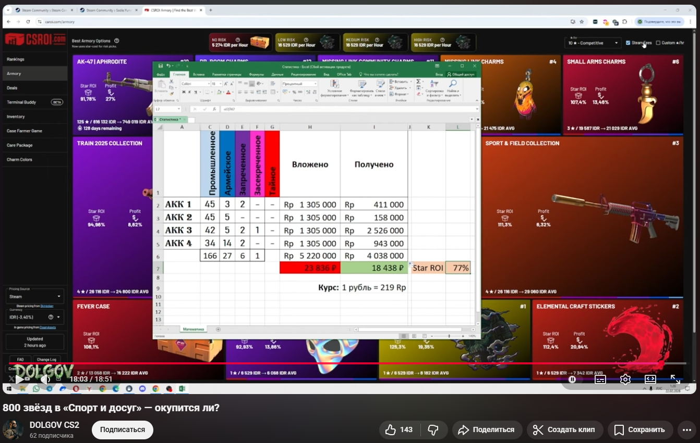Open Deals in CSROI sidebar

point(34,88)
